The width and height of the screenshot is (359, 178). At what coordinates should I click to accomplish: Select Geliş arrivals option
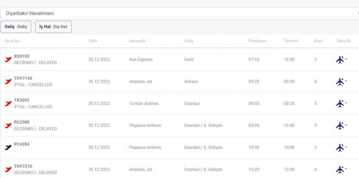(10, 27)
